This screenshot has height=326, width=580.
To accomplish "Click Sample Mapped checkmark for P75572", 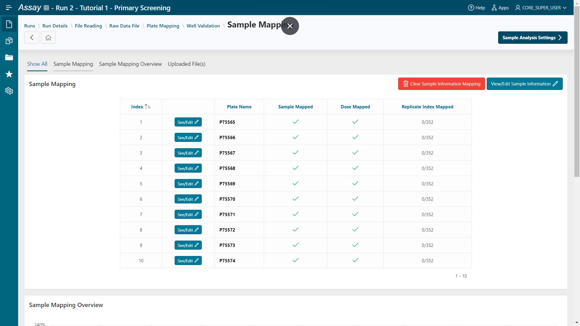I will pos(295,229).
